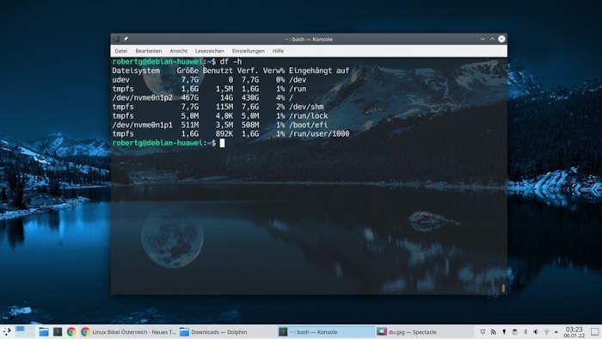Open the Lesezeichen menu
This screenshot has height=339, width=602.
209,51
